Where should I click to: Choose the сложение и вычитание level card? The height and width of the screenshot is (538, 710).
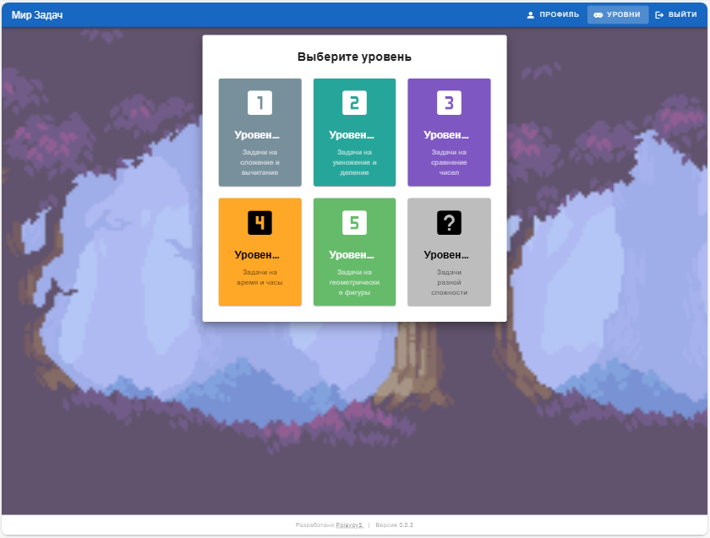[260, 132]
